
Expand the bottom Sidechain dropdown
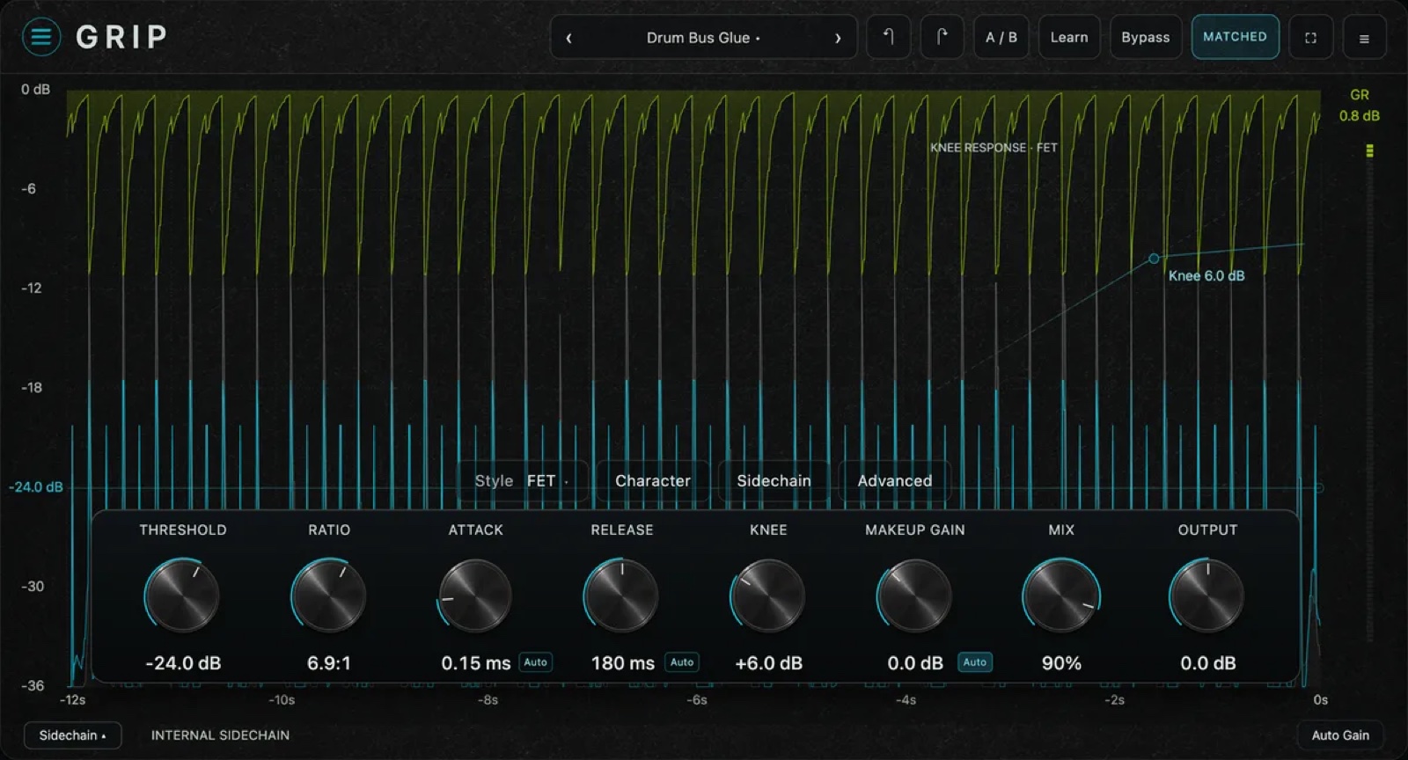pos(72,735)
